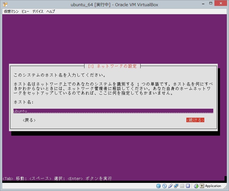Minimize the VirtualBox window
Screen dimensions: 229x191
tap(203, 3)
